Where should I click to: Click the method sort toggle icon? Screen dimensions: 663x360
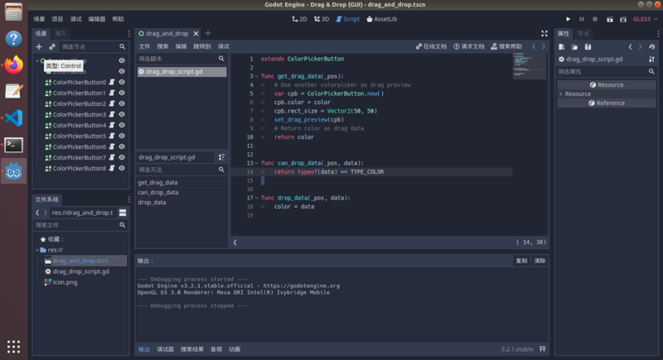(221, 156)
